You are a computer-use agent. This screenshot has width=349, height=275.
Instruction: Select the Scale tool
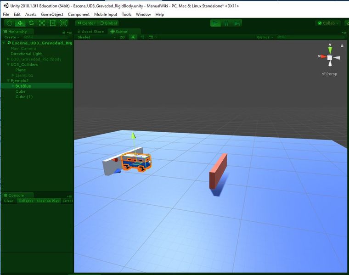point(42,23)
